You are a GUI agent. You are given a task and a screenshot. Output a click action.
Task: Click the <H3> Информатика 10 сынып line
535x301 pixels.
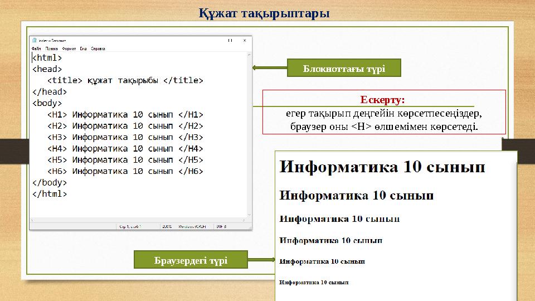(x=125, y=137)
